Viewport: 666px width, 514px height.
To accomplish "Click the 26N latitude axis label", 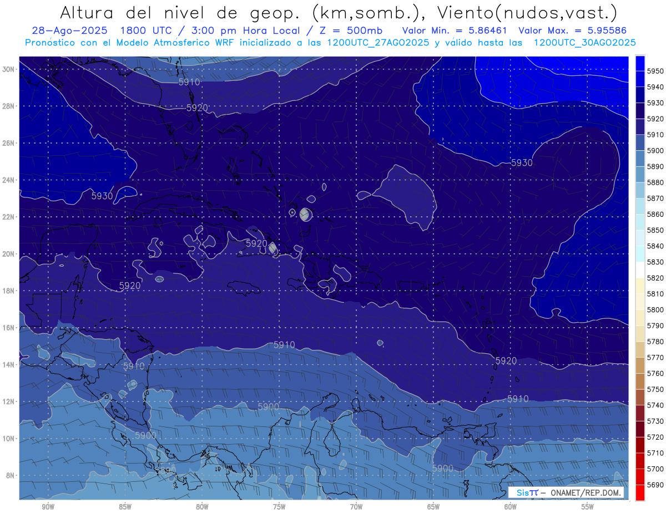I will tap(8, 143).
